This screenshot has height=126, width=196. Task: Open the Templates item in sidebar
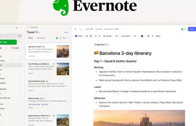coord(3,83)
